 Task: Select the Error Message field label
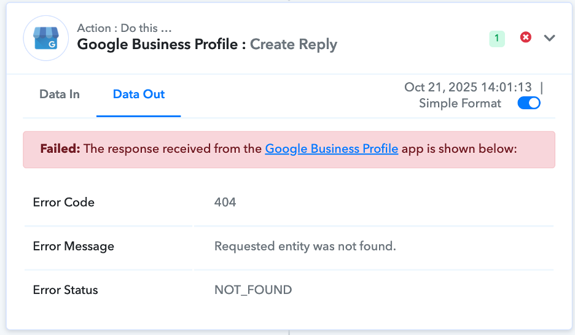click(74, 246)
